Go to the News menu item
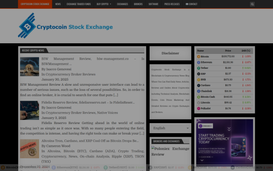The width and height of the screenshot is (273, 171). [58, 4]
